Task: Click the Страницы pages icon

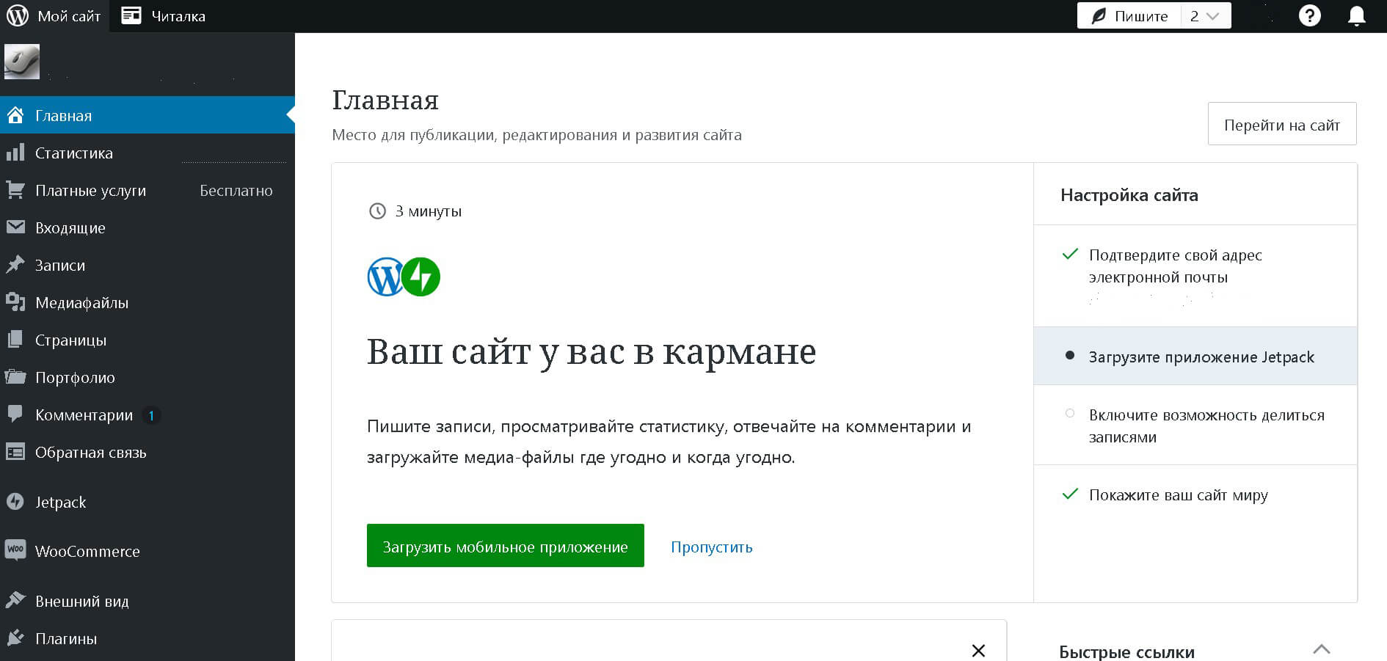Action: pyautogui.click(x=15, y=340)
